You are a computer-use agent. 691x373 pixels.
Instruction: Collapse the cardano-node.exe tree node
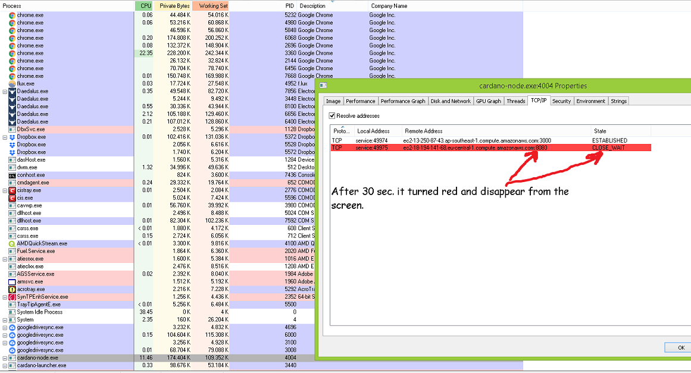(x=5, y=358)
